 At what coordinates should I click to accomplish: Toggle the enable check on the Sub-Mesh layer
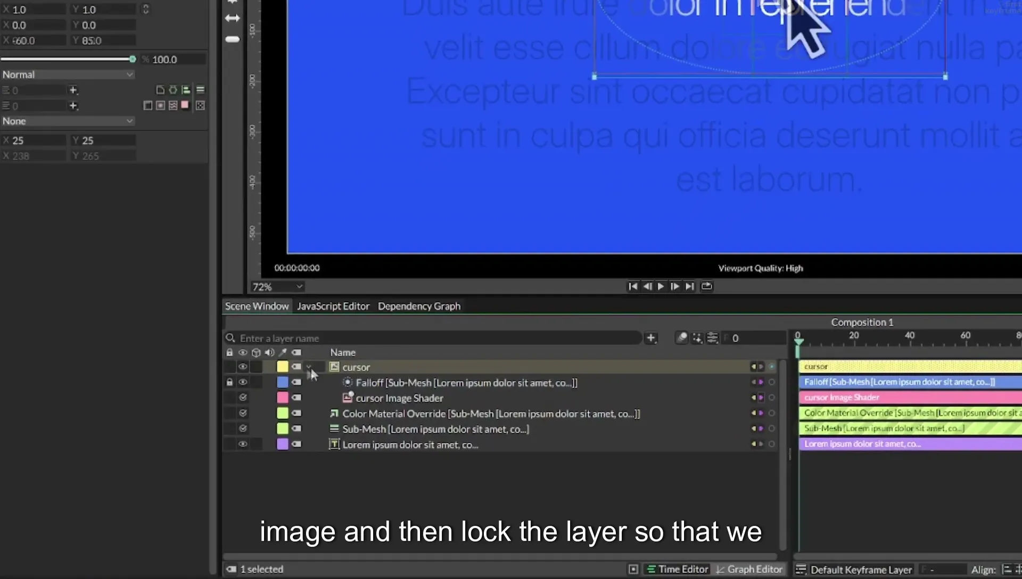[243, 428]
